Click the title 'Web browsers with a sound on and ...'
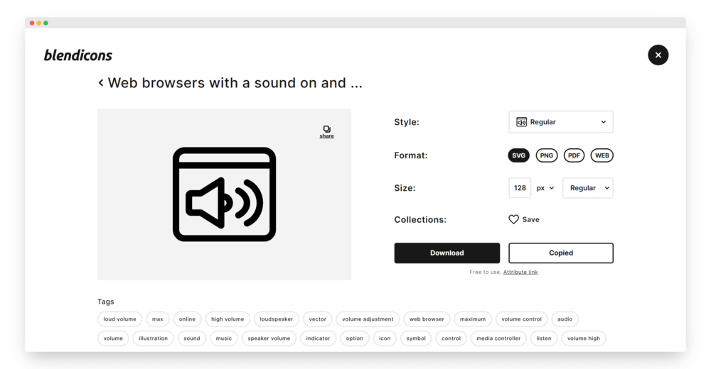Image resolution: width=711 pixels, height=369 pixels. pyautogui.click(x=235, y=83)
